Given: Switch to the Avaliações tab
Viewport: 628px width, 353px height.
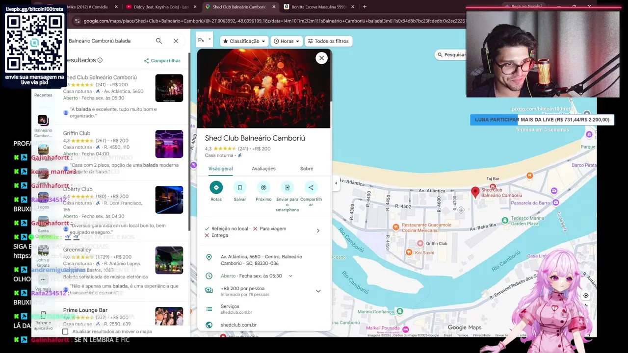Looking at the screenshot, I should click(x=263, y=169).
